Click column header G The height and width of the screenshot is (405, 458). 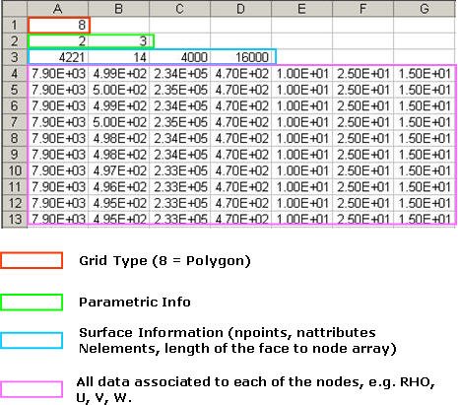[x=424, y=9]
